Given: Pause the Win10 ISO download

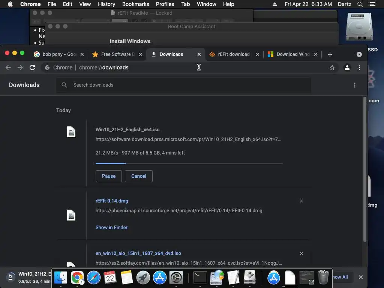Looking at the screenshot, I should click(108, 176).
